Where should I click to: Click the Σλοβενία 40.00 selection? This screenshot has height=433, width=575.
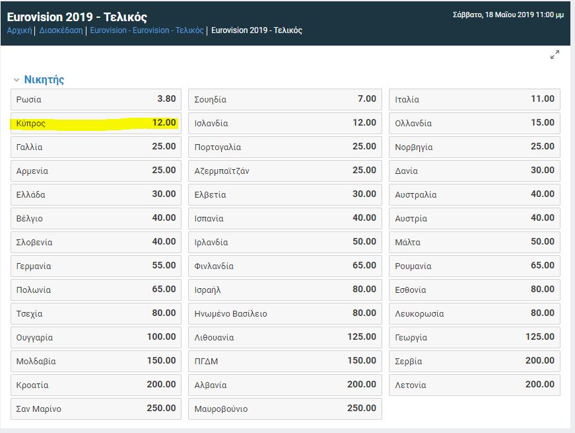(96, 243)
